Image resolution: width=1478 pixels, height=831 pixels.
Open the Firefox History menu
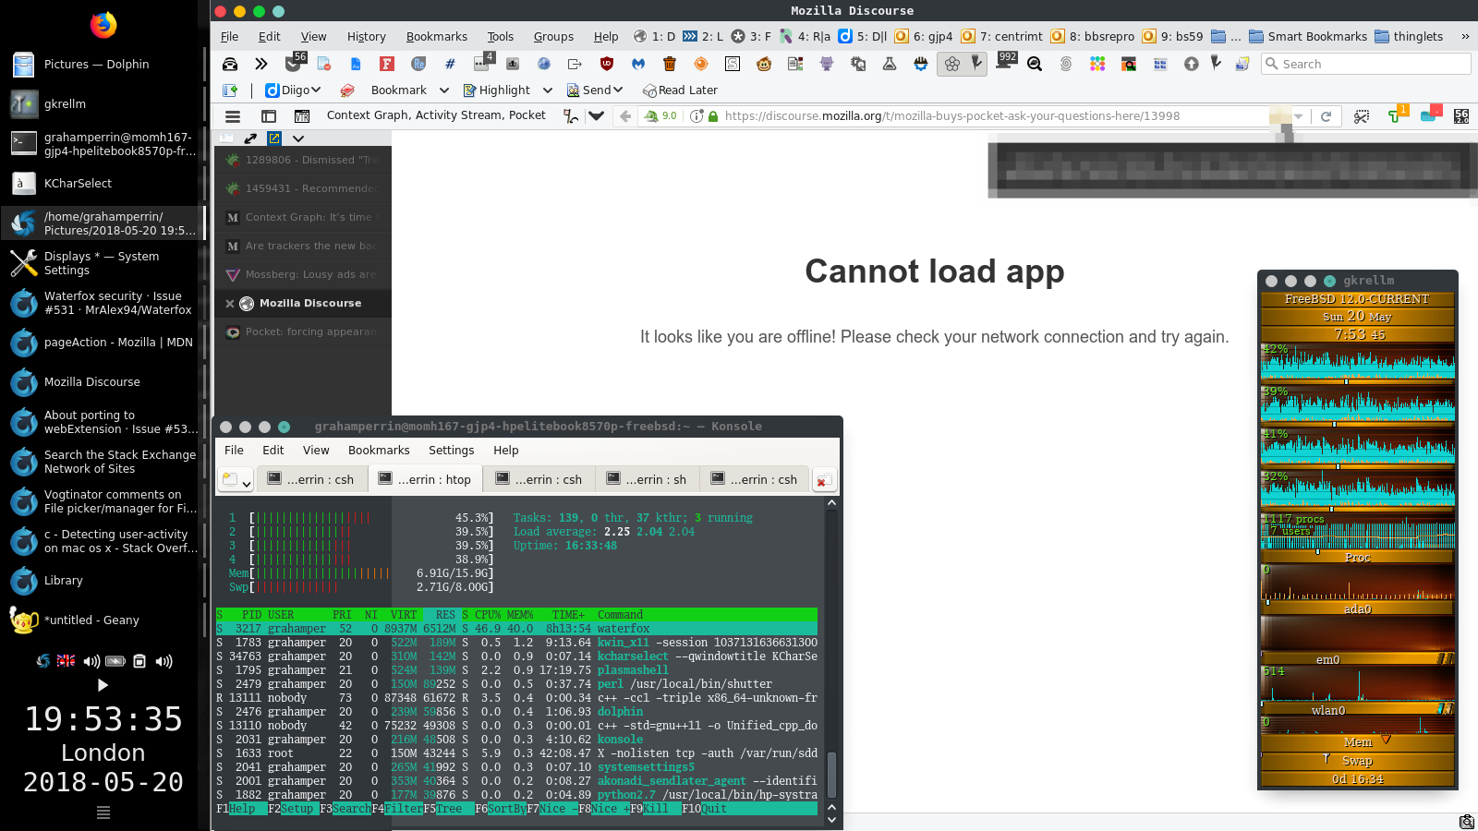point(367,37)
